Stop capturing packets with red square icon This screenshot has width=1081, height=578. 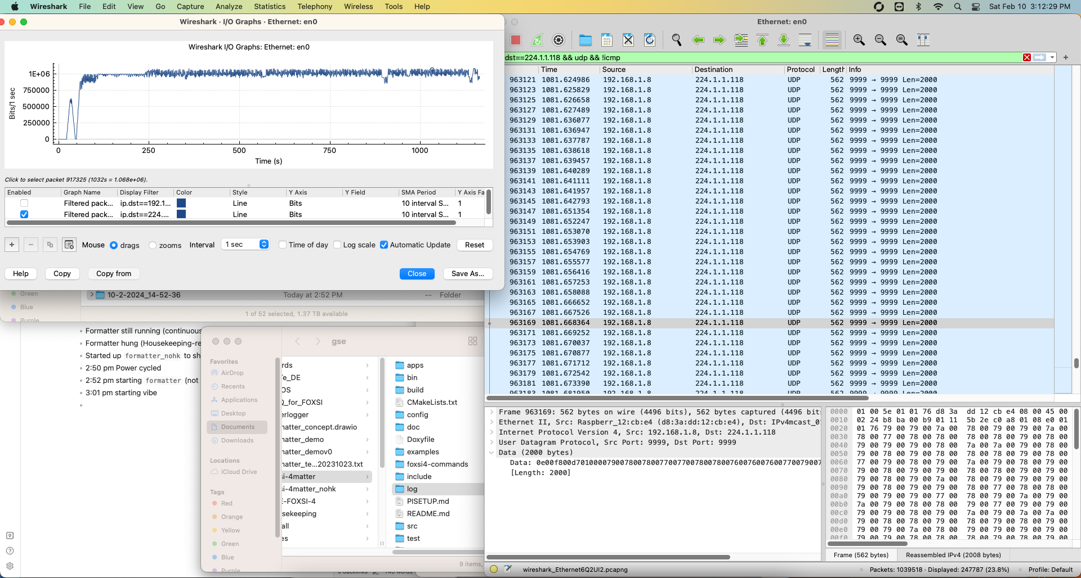click(516, 40)
